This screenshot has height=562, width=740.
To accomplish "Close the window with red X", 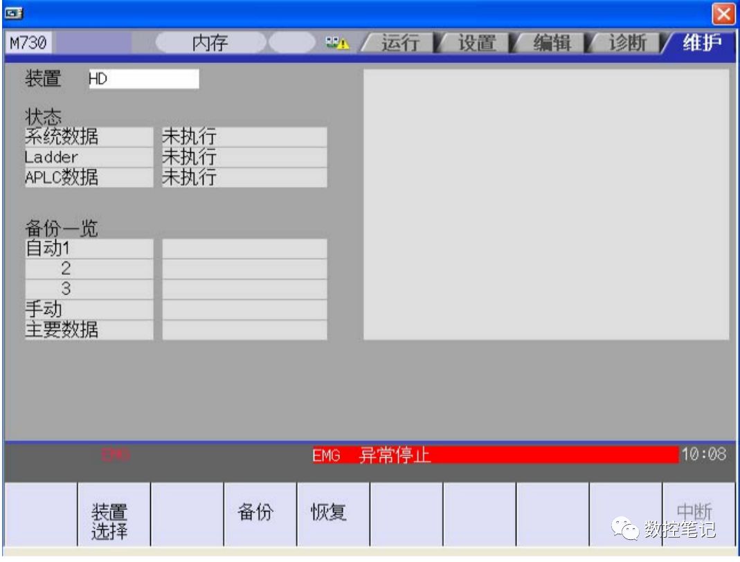I will coord(723,13).
